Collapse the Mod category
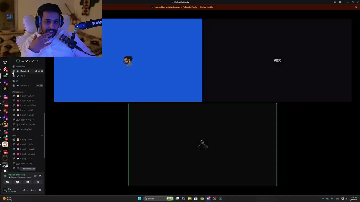Viewport: 360px width, 202px height. (15, 136)
